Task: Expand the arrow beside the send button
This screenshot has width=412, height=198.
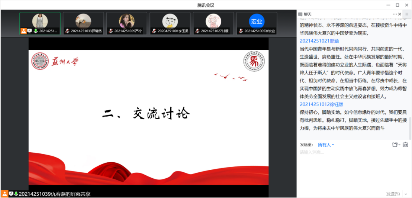Action: [405, 194]
